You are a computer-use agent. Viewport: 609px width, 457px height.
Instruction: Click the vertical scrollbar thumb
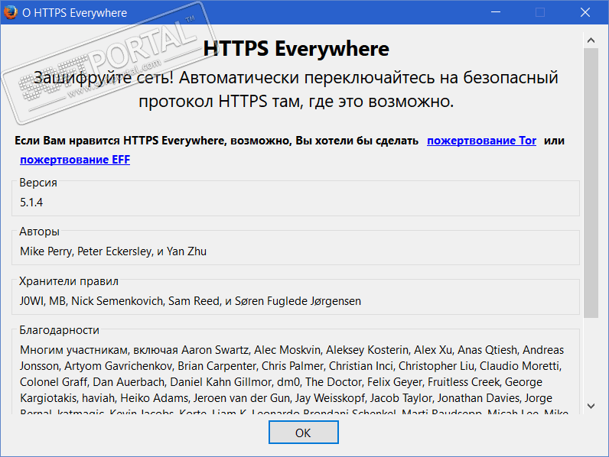tap(591, 183)
